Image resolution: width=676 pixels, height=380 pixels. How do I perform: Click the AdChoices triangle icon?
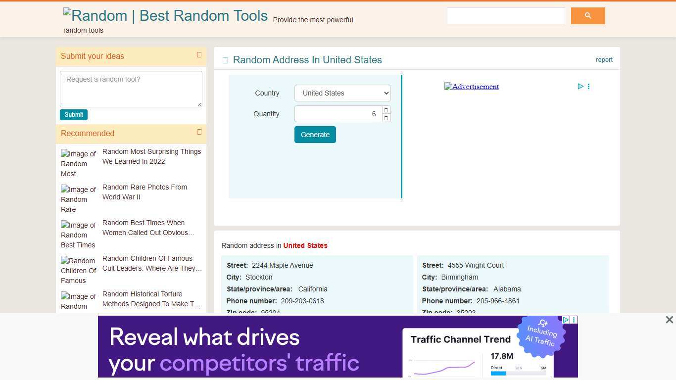(580, 86)
